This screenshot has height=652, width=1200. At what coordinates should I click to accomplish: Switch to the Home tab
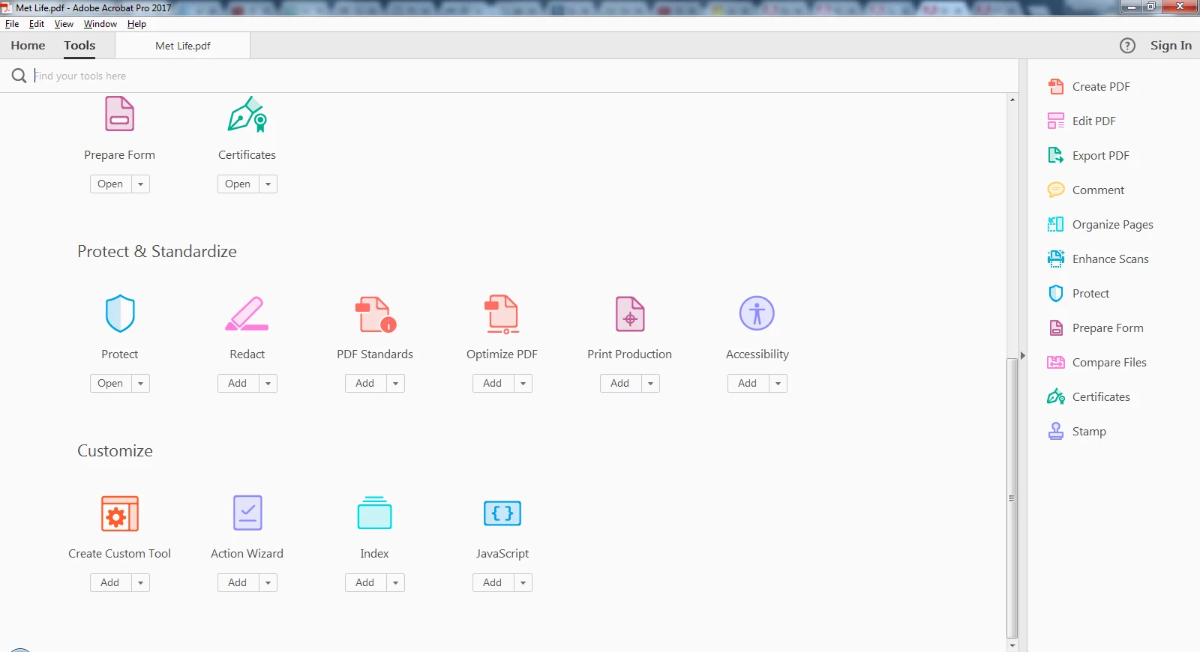28,46
